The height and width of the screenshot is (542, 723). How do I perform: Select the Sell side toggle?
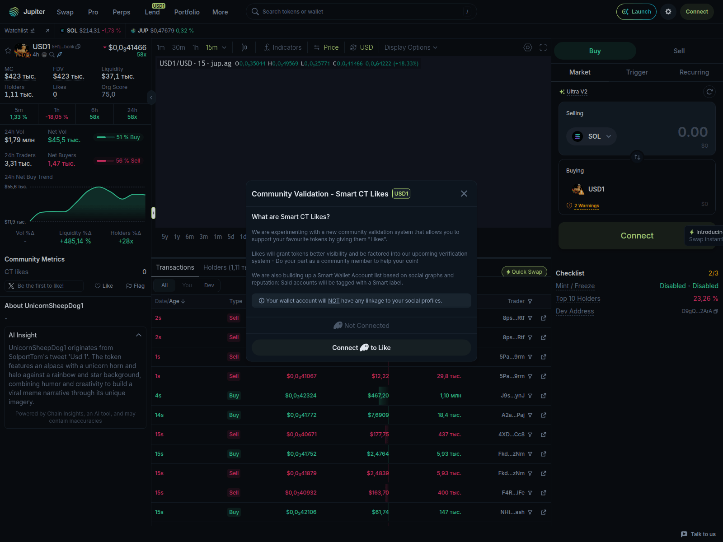679,51
